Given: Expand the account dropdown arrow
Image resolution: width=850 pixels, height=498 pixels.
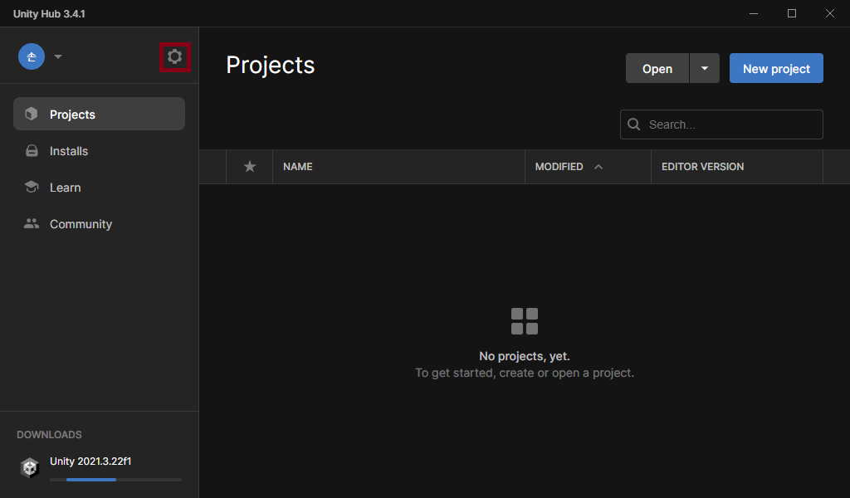Looking at the screenshot, I should coord(58,56).
